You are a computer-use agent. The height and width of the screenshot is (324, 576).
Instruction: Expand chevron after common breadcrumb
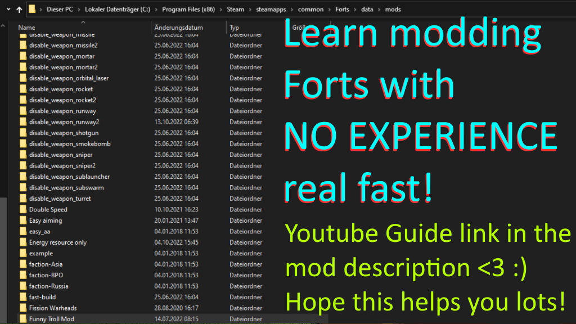(x=330, y=10)
